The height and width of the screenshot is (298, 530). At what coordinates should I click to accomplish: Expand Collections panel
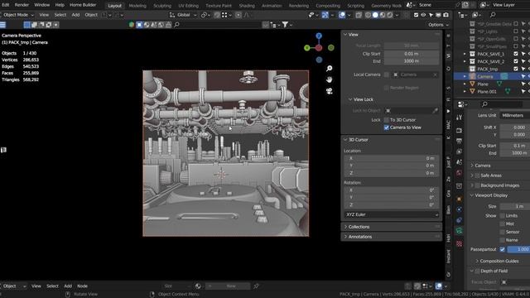(359, 227)
